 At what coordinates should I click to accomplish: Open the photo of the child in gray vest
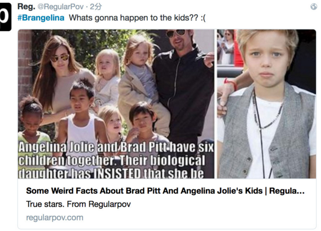[x=267, y=104]
